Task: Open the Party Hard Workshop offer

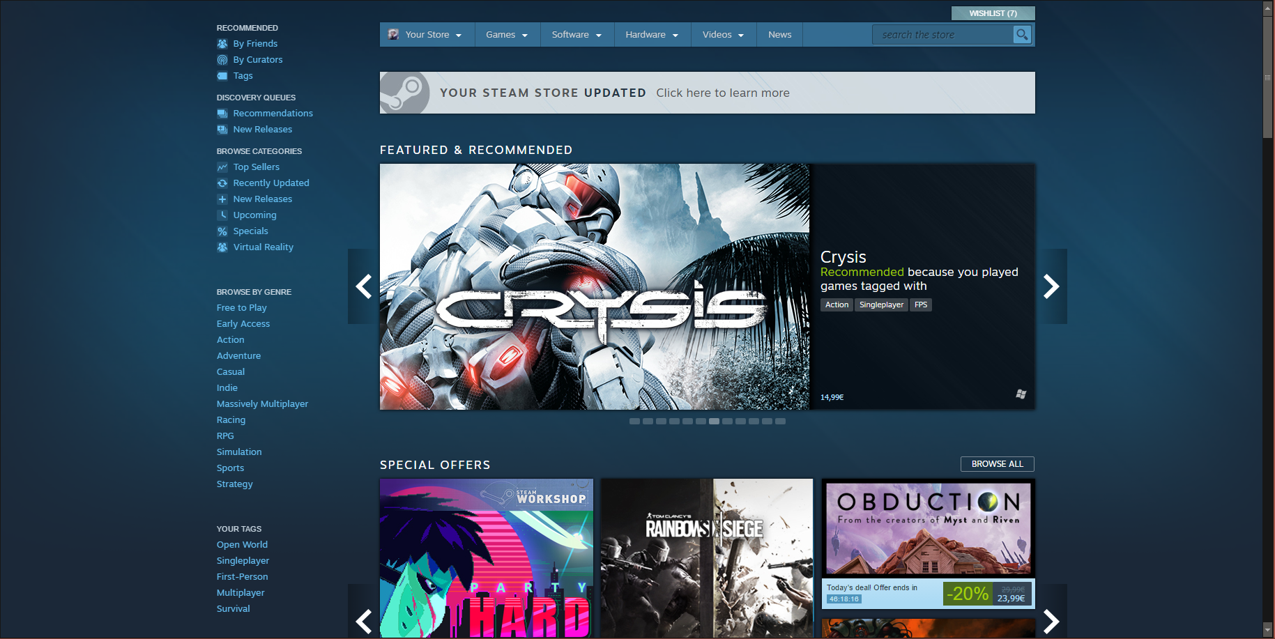Action: [487, 558]
